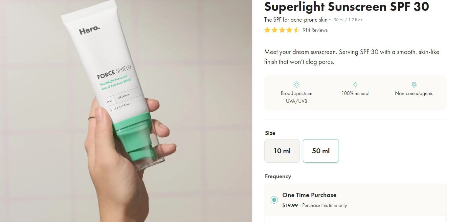Select the 10 ml size option
The width and height of the screenshot is (467, 222).
click(282, 151)
